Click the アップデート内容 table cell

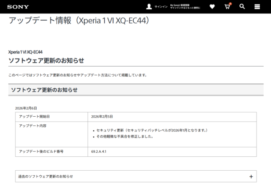click(x=51, y=134)
